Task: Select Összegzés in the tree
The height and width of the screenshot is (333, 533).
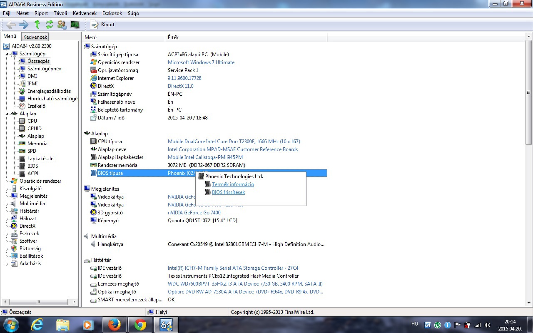Action: 38,61
